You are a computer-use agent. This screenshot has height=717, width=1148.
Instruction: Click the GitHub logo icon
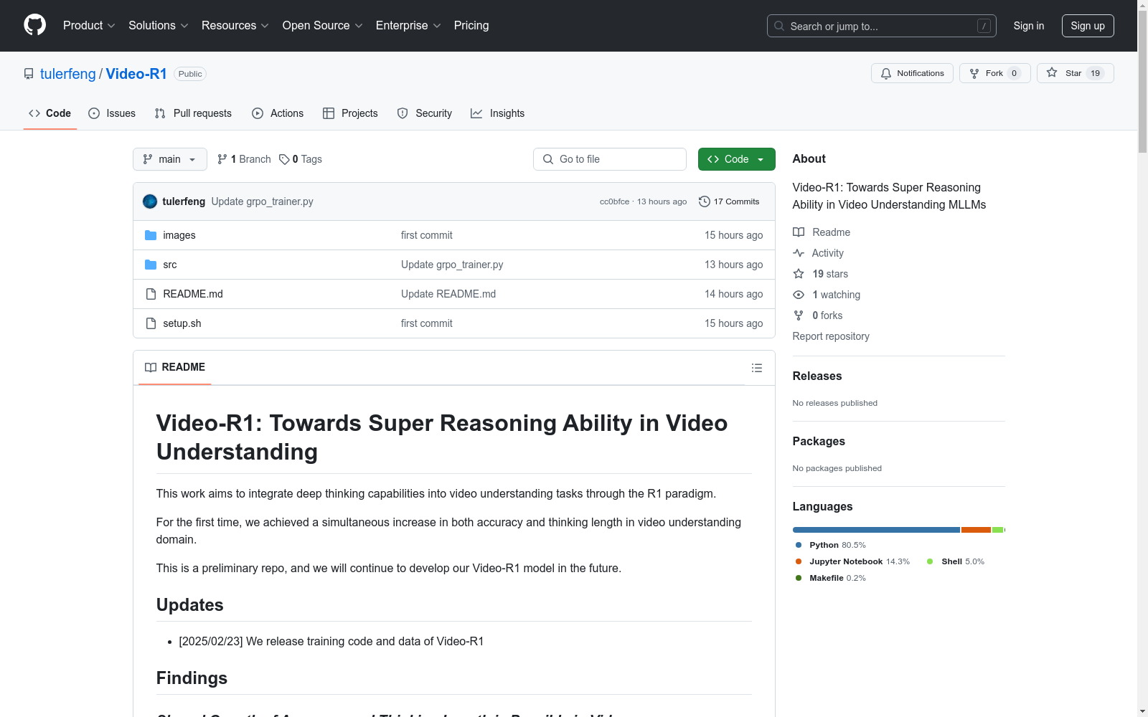tap(34, 25)
